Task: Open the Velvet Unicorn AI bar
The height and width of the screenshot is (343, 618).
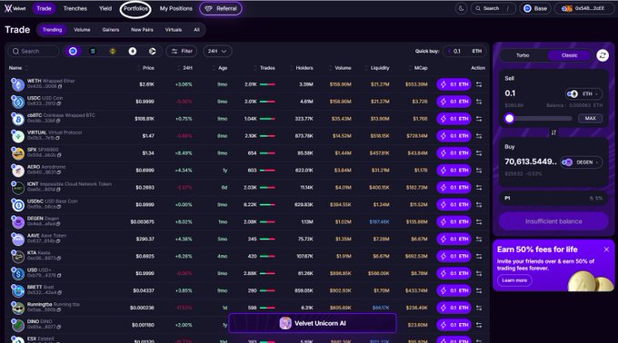Action: [x=313, y=323]
